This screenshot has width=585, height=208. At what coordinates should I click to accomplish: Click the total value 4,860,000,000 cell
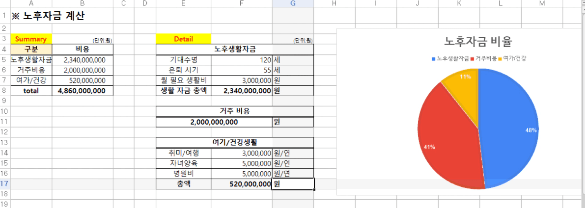[83, 91]
